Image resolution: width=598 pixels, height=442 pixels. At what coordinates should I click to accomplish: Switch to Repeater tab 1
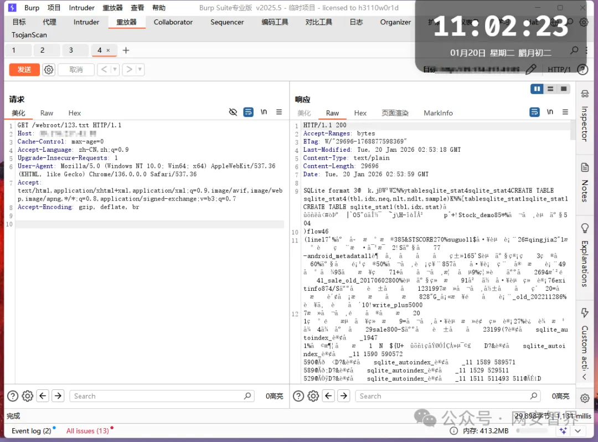18,50
